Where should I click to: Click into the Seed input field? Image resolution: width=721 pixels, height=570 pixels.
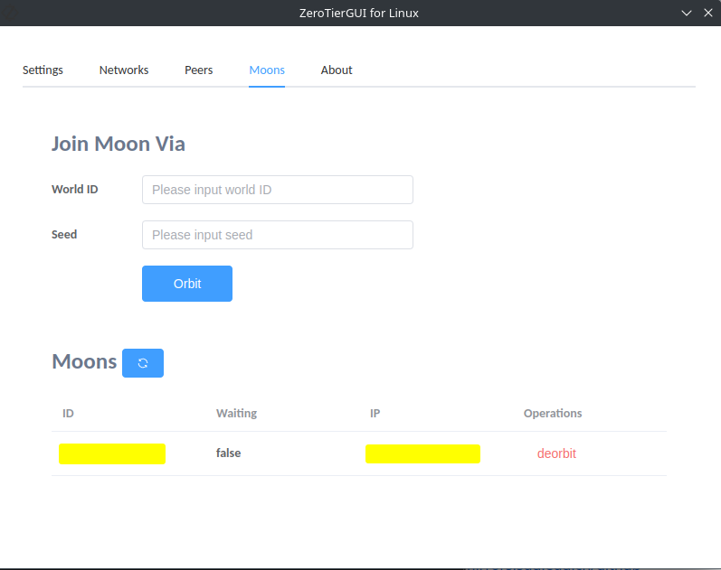(x=277, y=235)
